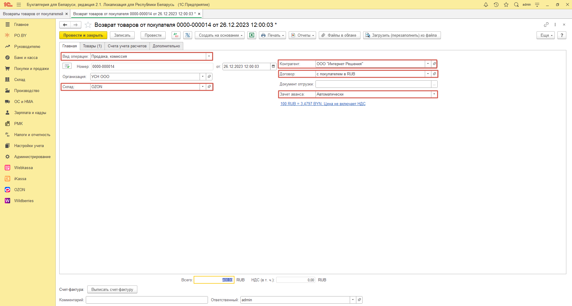Image resolution: width=572 pixels, height=306 pixels.
Task: Click the Комментарий input field
Action: [x=147, y=300]
